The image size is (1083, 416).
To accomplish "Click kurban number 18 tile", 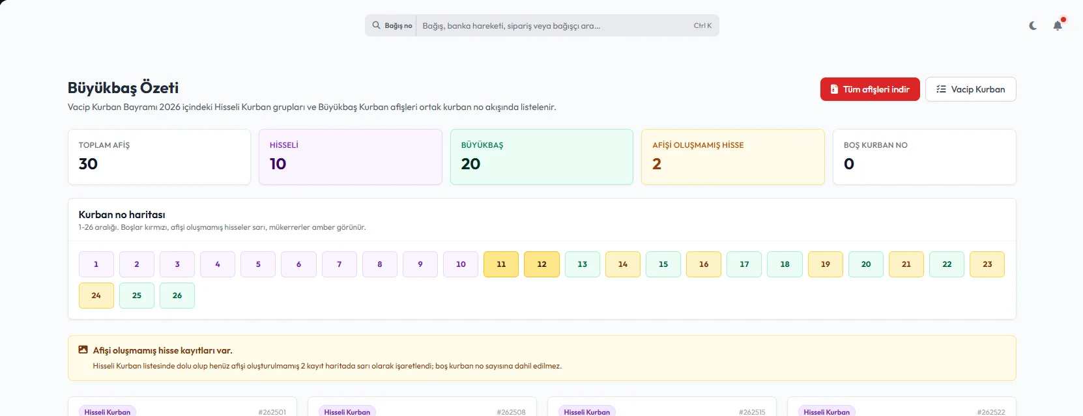I will pyautogui.click(x=785, y=264).
